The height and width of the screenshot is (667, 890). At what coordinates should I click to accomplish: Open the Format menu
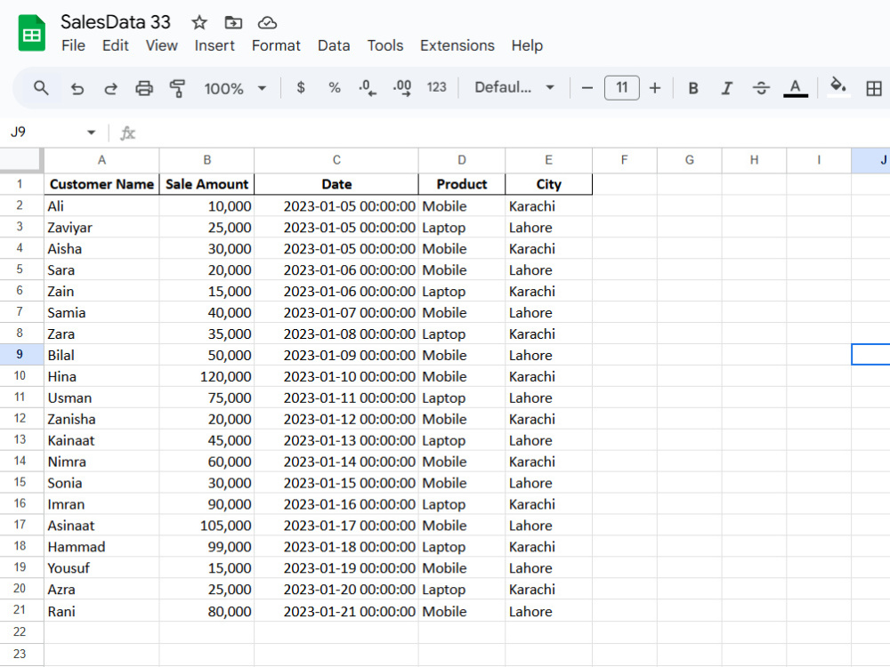276,45
